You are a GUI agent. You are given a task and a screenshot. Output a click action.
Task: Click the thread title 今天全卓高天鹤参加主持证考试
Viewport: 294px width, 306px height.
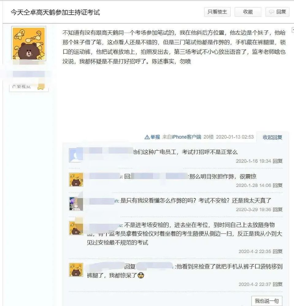(x=55, y=12)
